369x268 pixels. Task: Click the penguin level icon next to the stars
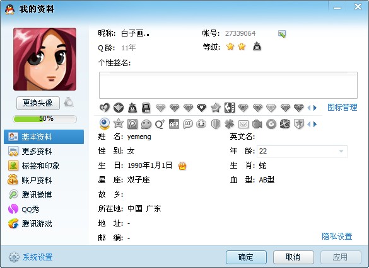pyautogui.click(x=257, y=47)
